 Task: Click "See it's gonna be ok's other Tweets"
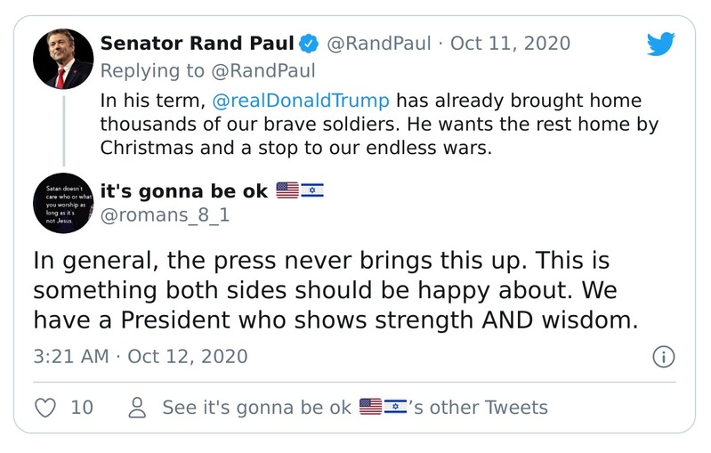354,408
